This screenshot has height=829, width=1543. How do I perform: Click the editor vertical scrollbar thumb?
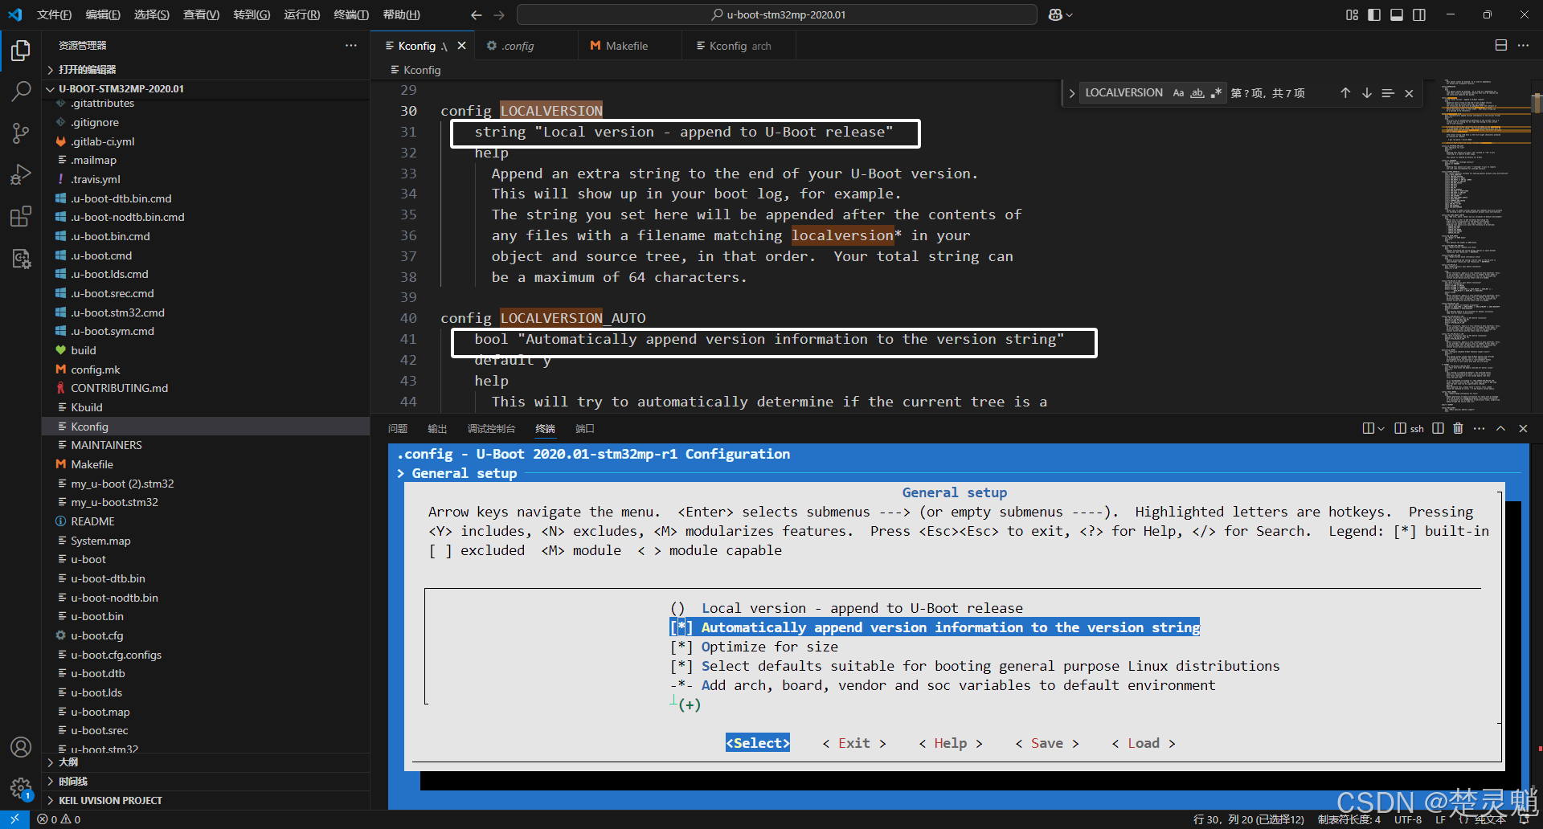[x=1537, y=103]
